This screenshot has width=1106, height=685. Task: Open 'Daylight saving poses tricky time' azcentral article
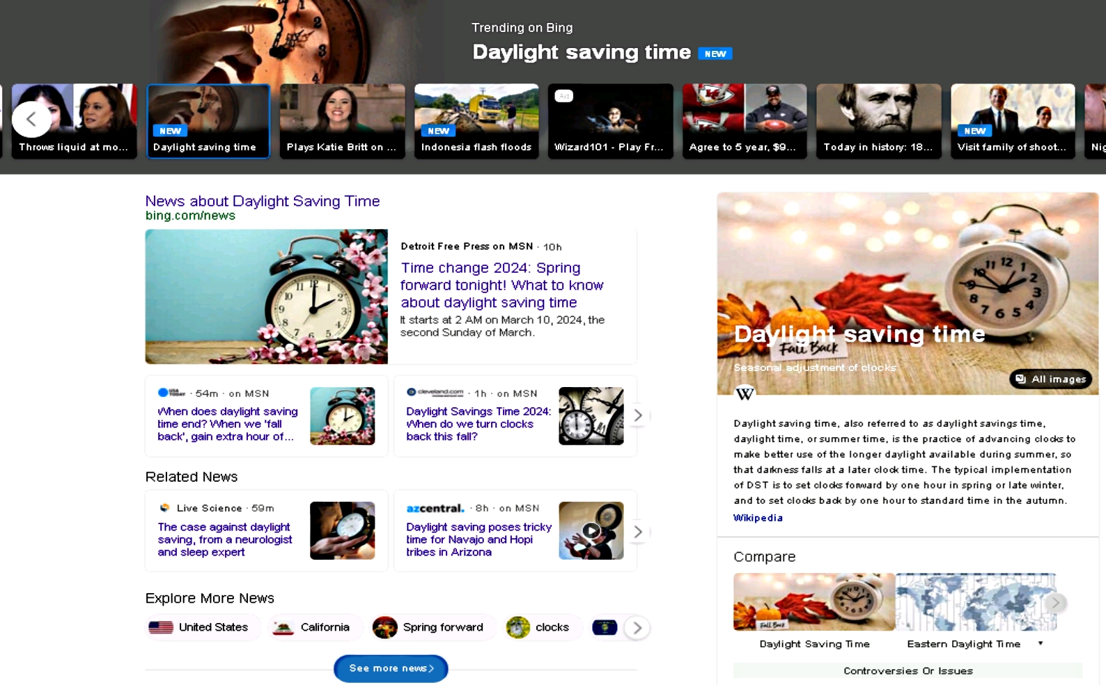478,540
